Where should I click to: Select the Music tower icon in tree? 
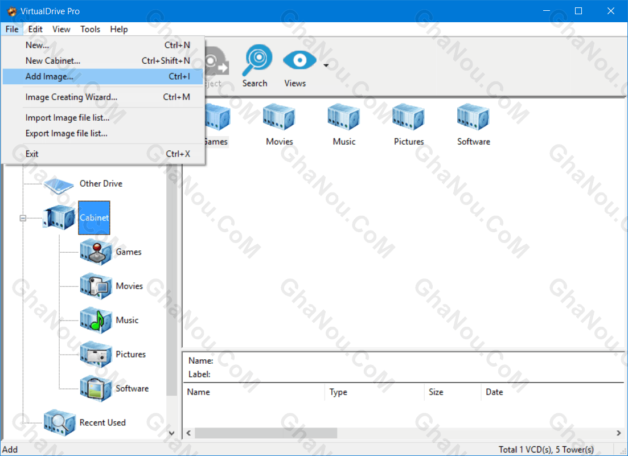coord(96,320)
